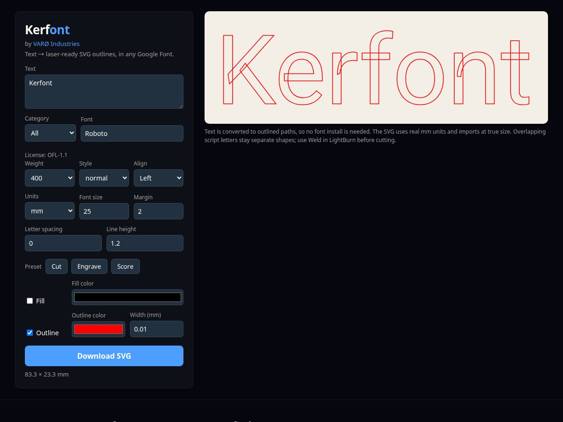Click the Kerfont outline preview image
The width and height of the screenshot is (563, 422).
click(x=376, y=68)
